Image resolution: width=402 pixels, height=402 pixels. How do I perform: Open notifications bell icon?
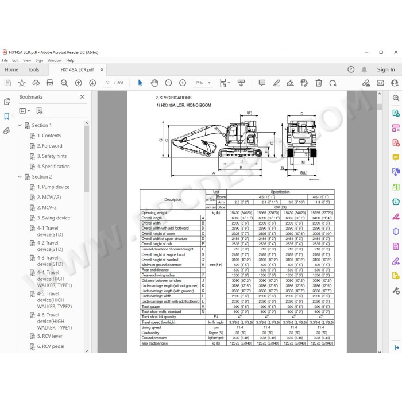pyautogui.click(x=364, y=69)
